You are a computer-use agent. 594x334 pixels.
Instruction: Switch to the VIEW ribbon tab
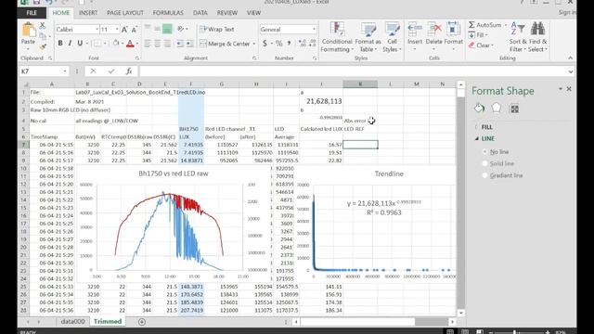tap(253, 12)
